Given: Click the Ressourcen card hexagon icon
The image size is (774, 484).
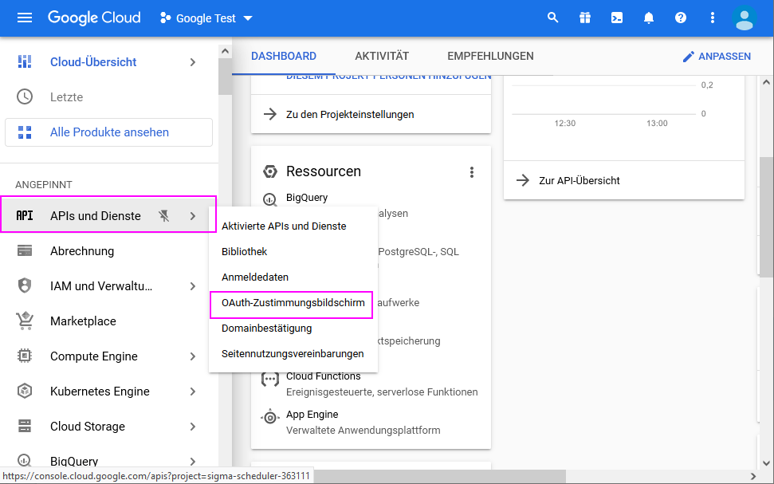Looking at the screenshot, I should click(x=270, y=171).
